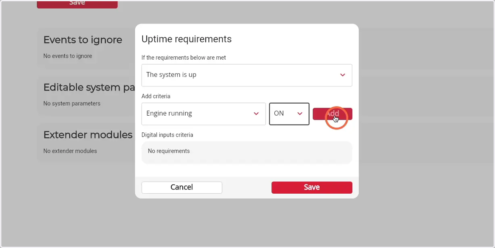The image size is (495, 248).
Task: Cancel the Uptime requirements dialog
Action: [181, 187]
